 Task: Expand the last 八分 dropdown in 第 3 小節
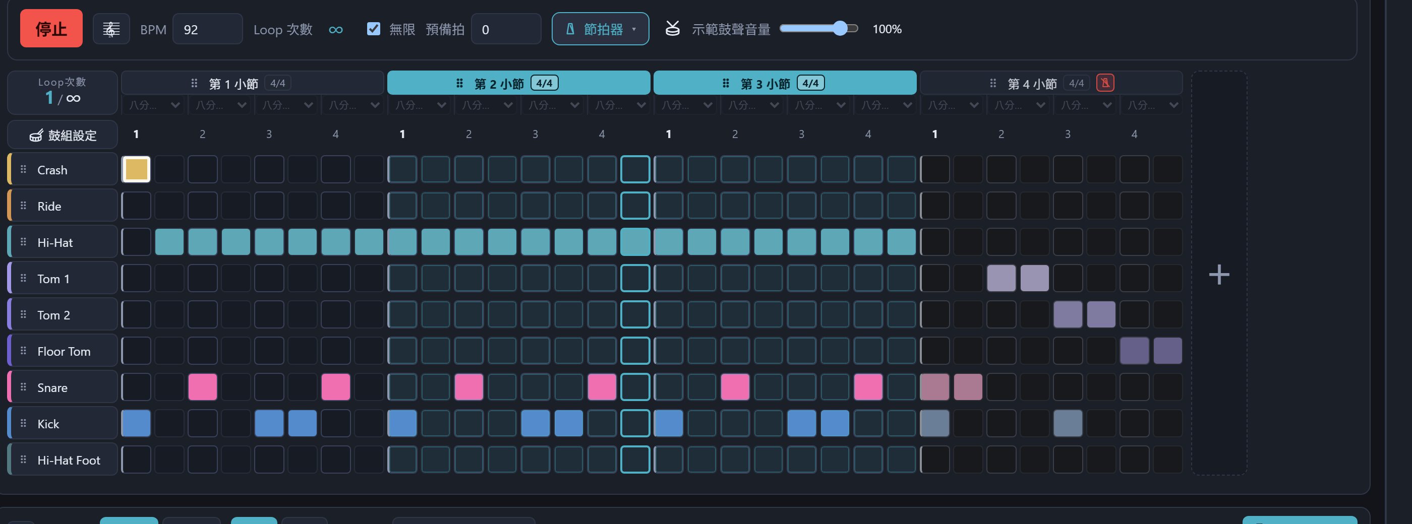(x=887, y=105)
